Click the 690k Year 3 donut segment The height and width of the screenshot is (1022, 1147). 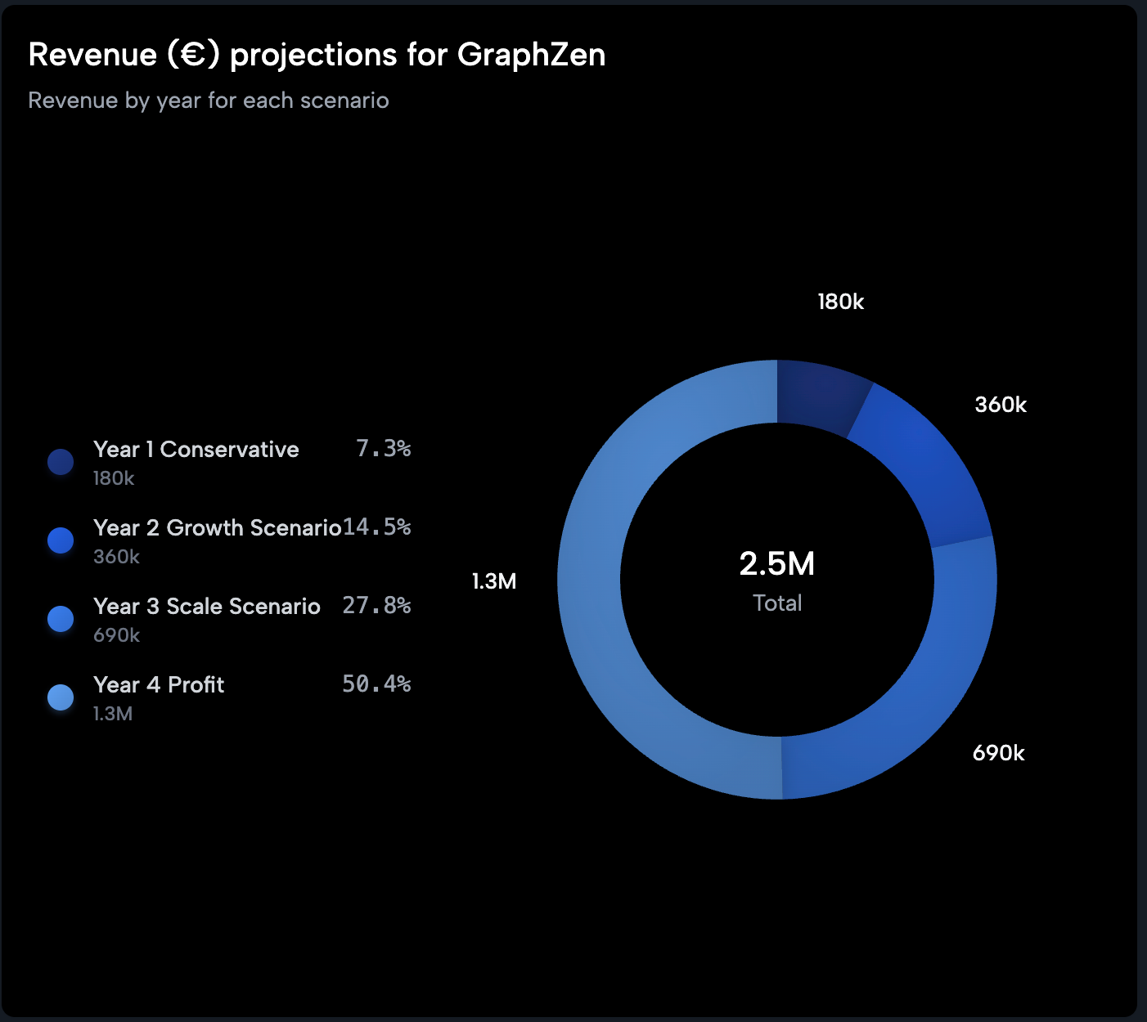908,695
